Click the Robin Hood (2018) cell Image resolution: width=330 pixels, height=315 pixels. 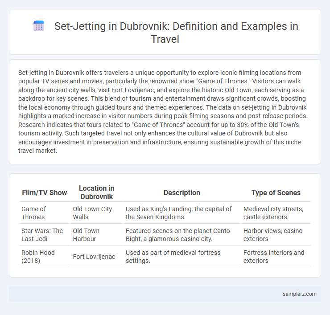coord(45,257)
